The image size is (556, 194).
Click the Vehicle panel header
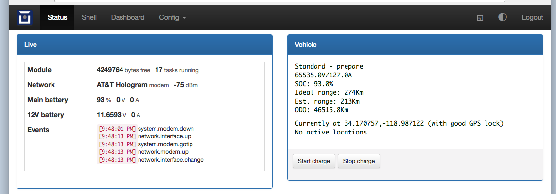pyautogui.click(x=415, y=45)
